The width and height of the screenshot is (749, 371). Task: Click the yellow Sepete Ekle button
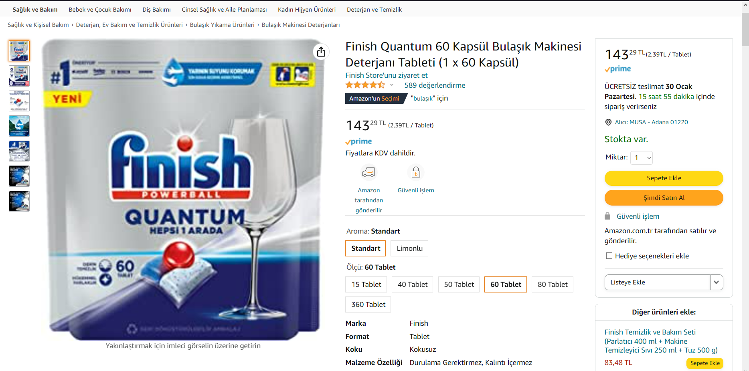coord(664,178)
